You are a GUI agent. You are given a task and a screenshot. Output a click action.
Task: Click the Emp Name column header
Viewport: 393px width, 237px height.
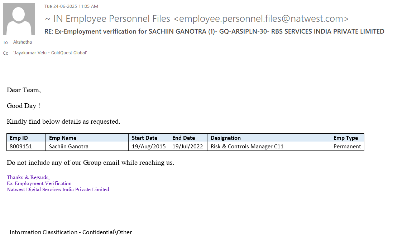pyautogui.click(x=63, y=138)
